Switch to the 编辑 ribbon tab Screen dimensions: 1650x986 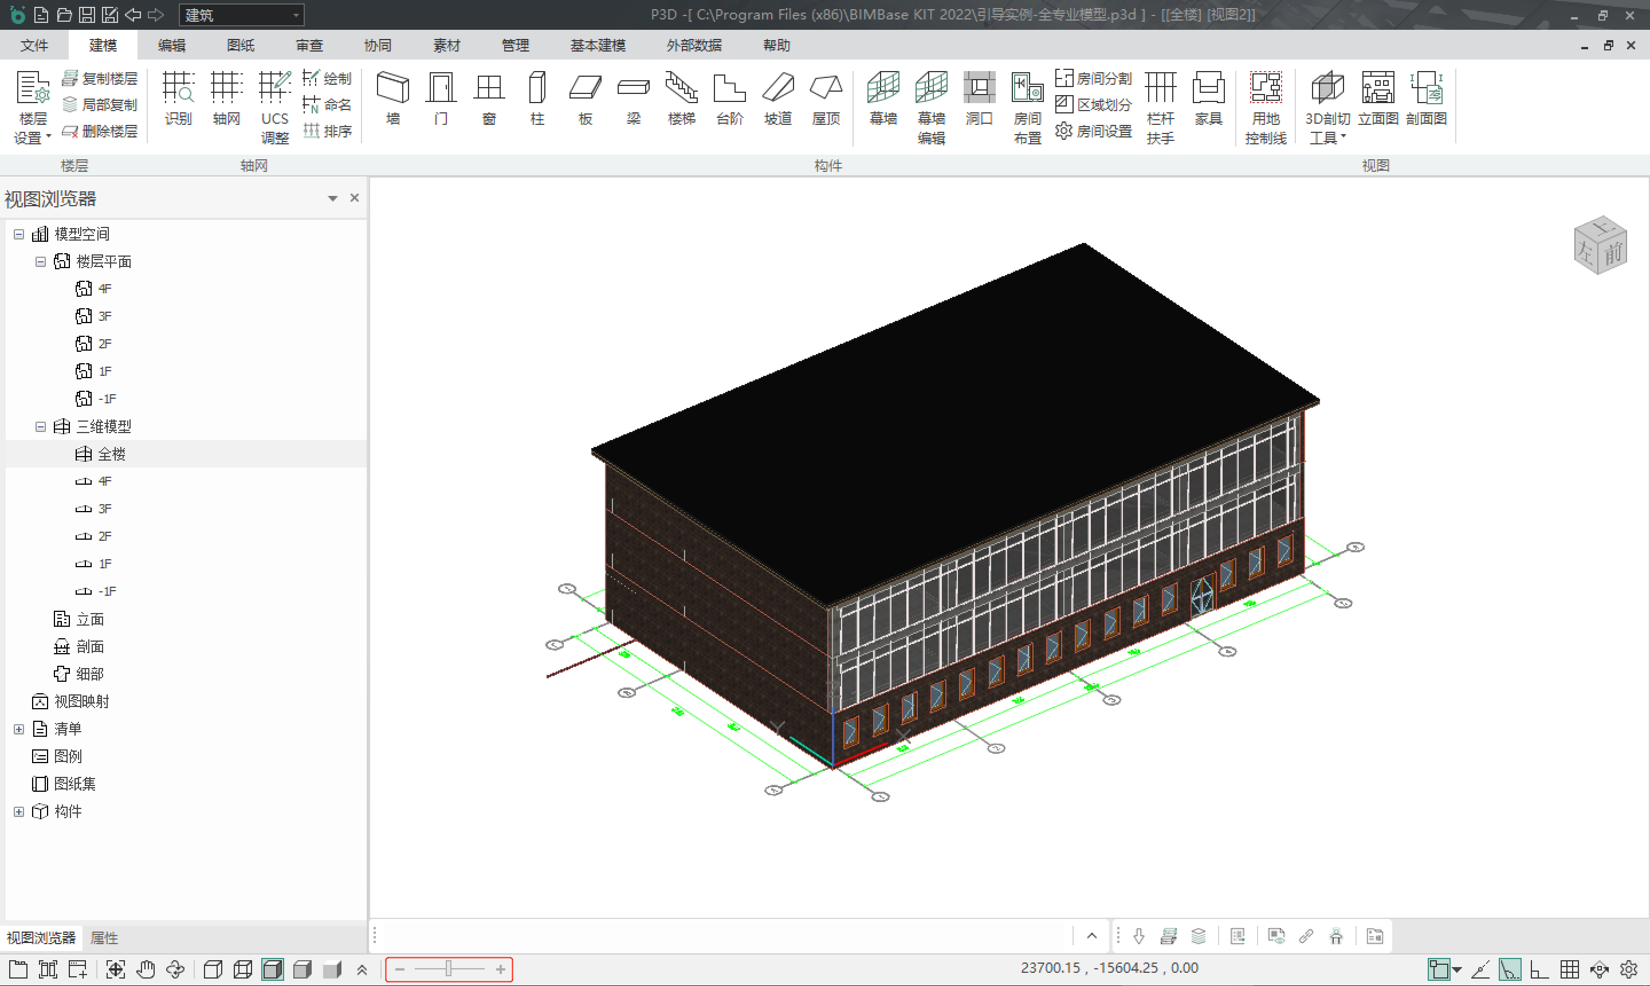(x=171, y=45)
